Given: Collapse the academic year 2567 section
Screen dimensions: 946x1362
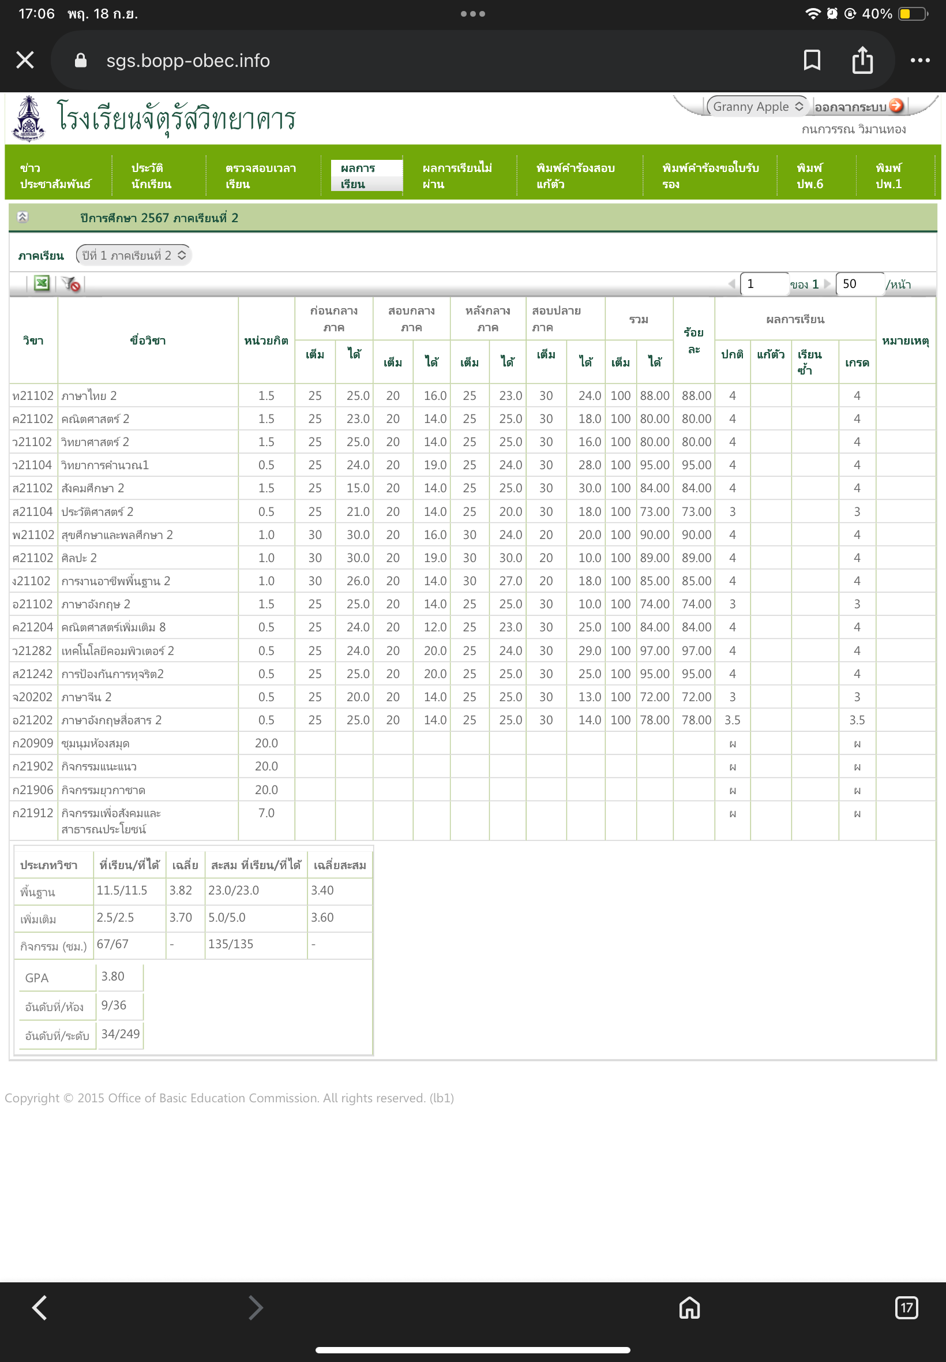Looking at the screenshot, I should pos(22,217).
